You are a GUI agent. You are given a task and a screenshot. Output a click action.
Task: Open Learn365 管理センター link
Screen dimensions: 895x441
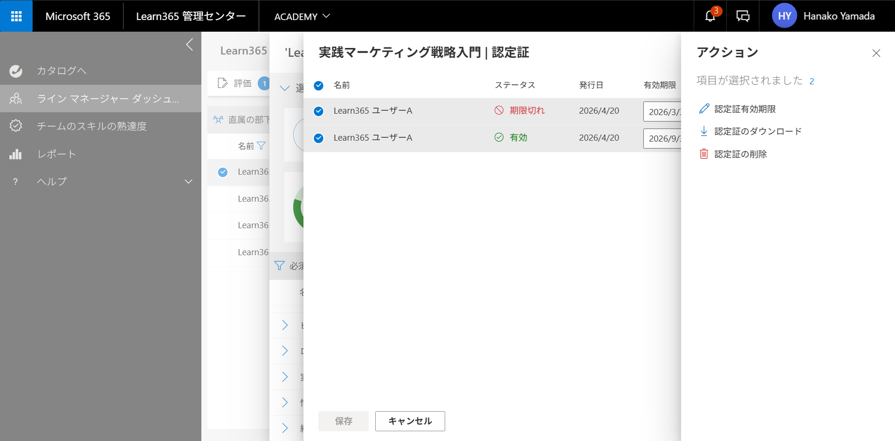pyautogui.click(x=191, y=16)
